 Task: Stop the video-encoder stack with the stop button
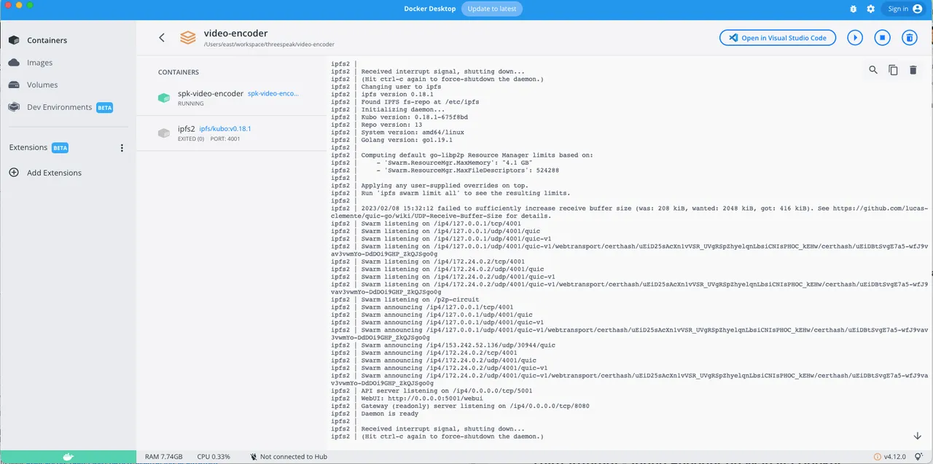click(x=882, y=38)
